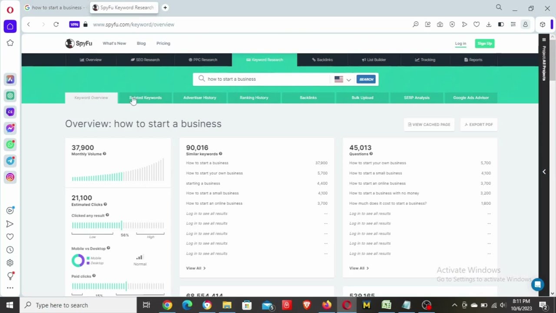Open the extensions cube icon

point(543,24)
